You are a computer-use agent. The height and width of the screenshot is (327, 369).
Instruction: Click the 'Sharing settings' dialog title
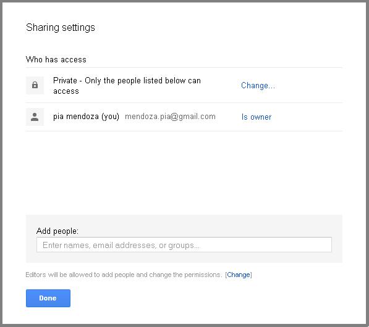point(61,28)
